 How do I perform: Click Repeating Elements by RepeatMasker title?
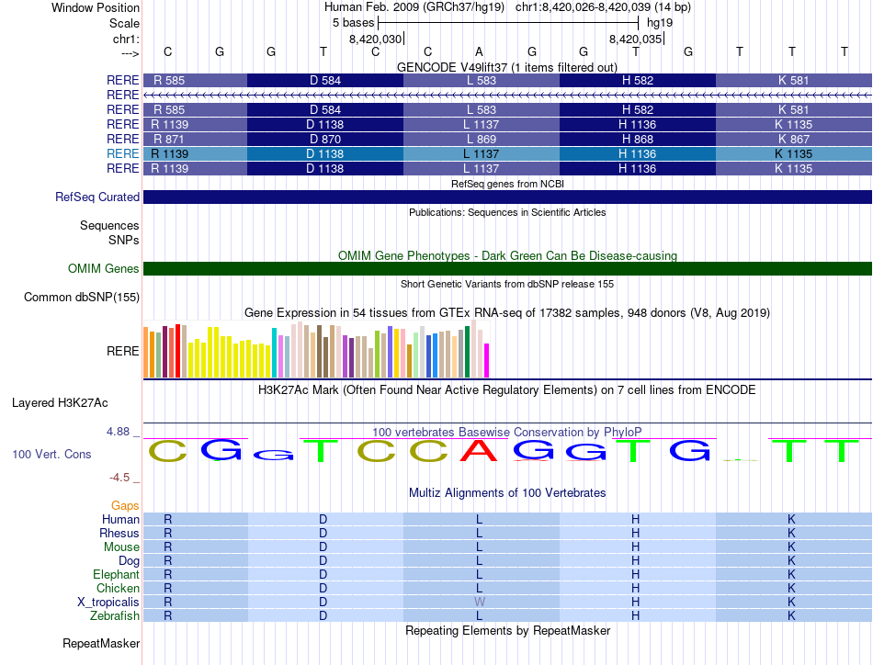pos(507,630)
